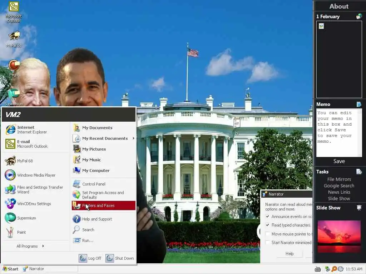The image size is (366, 274).
Task: Click inside the memo text box
Action: coord(337,133)
